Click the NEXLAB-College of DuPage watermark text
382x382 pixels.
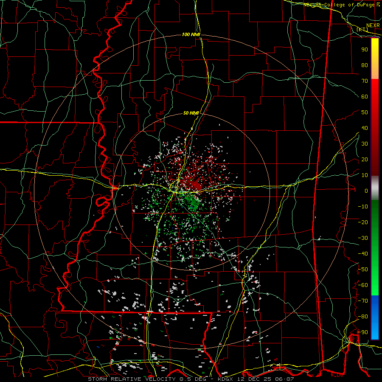coord(340,5)
